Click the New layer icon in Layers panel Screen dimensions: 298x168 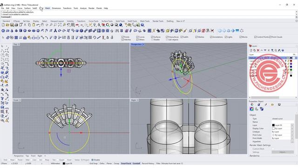tap(251, 50)
